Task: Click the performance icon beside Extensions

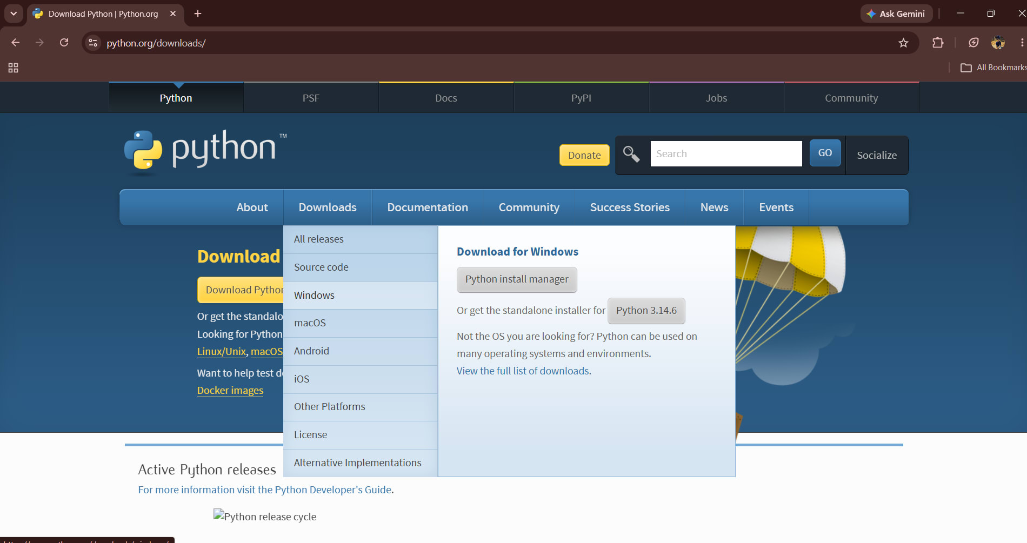Action: coord(973,43)
